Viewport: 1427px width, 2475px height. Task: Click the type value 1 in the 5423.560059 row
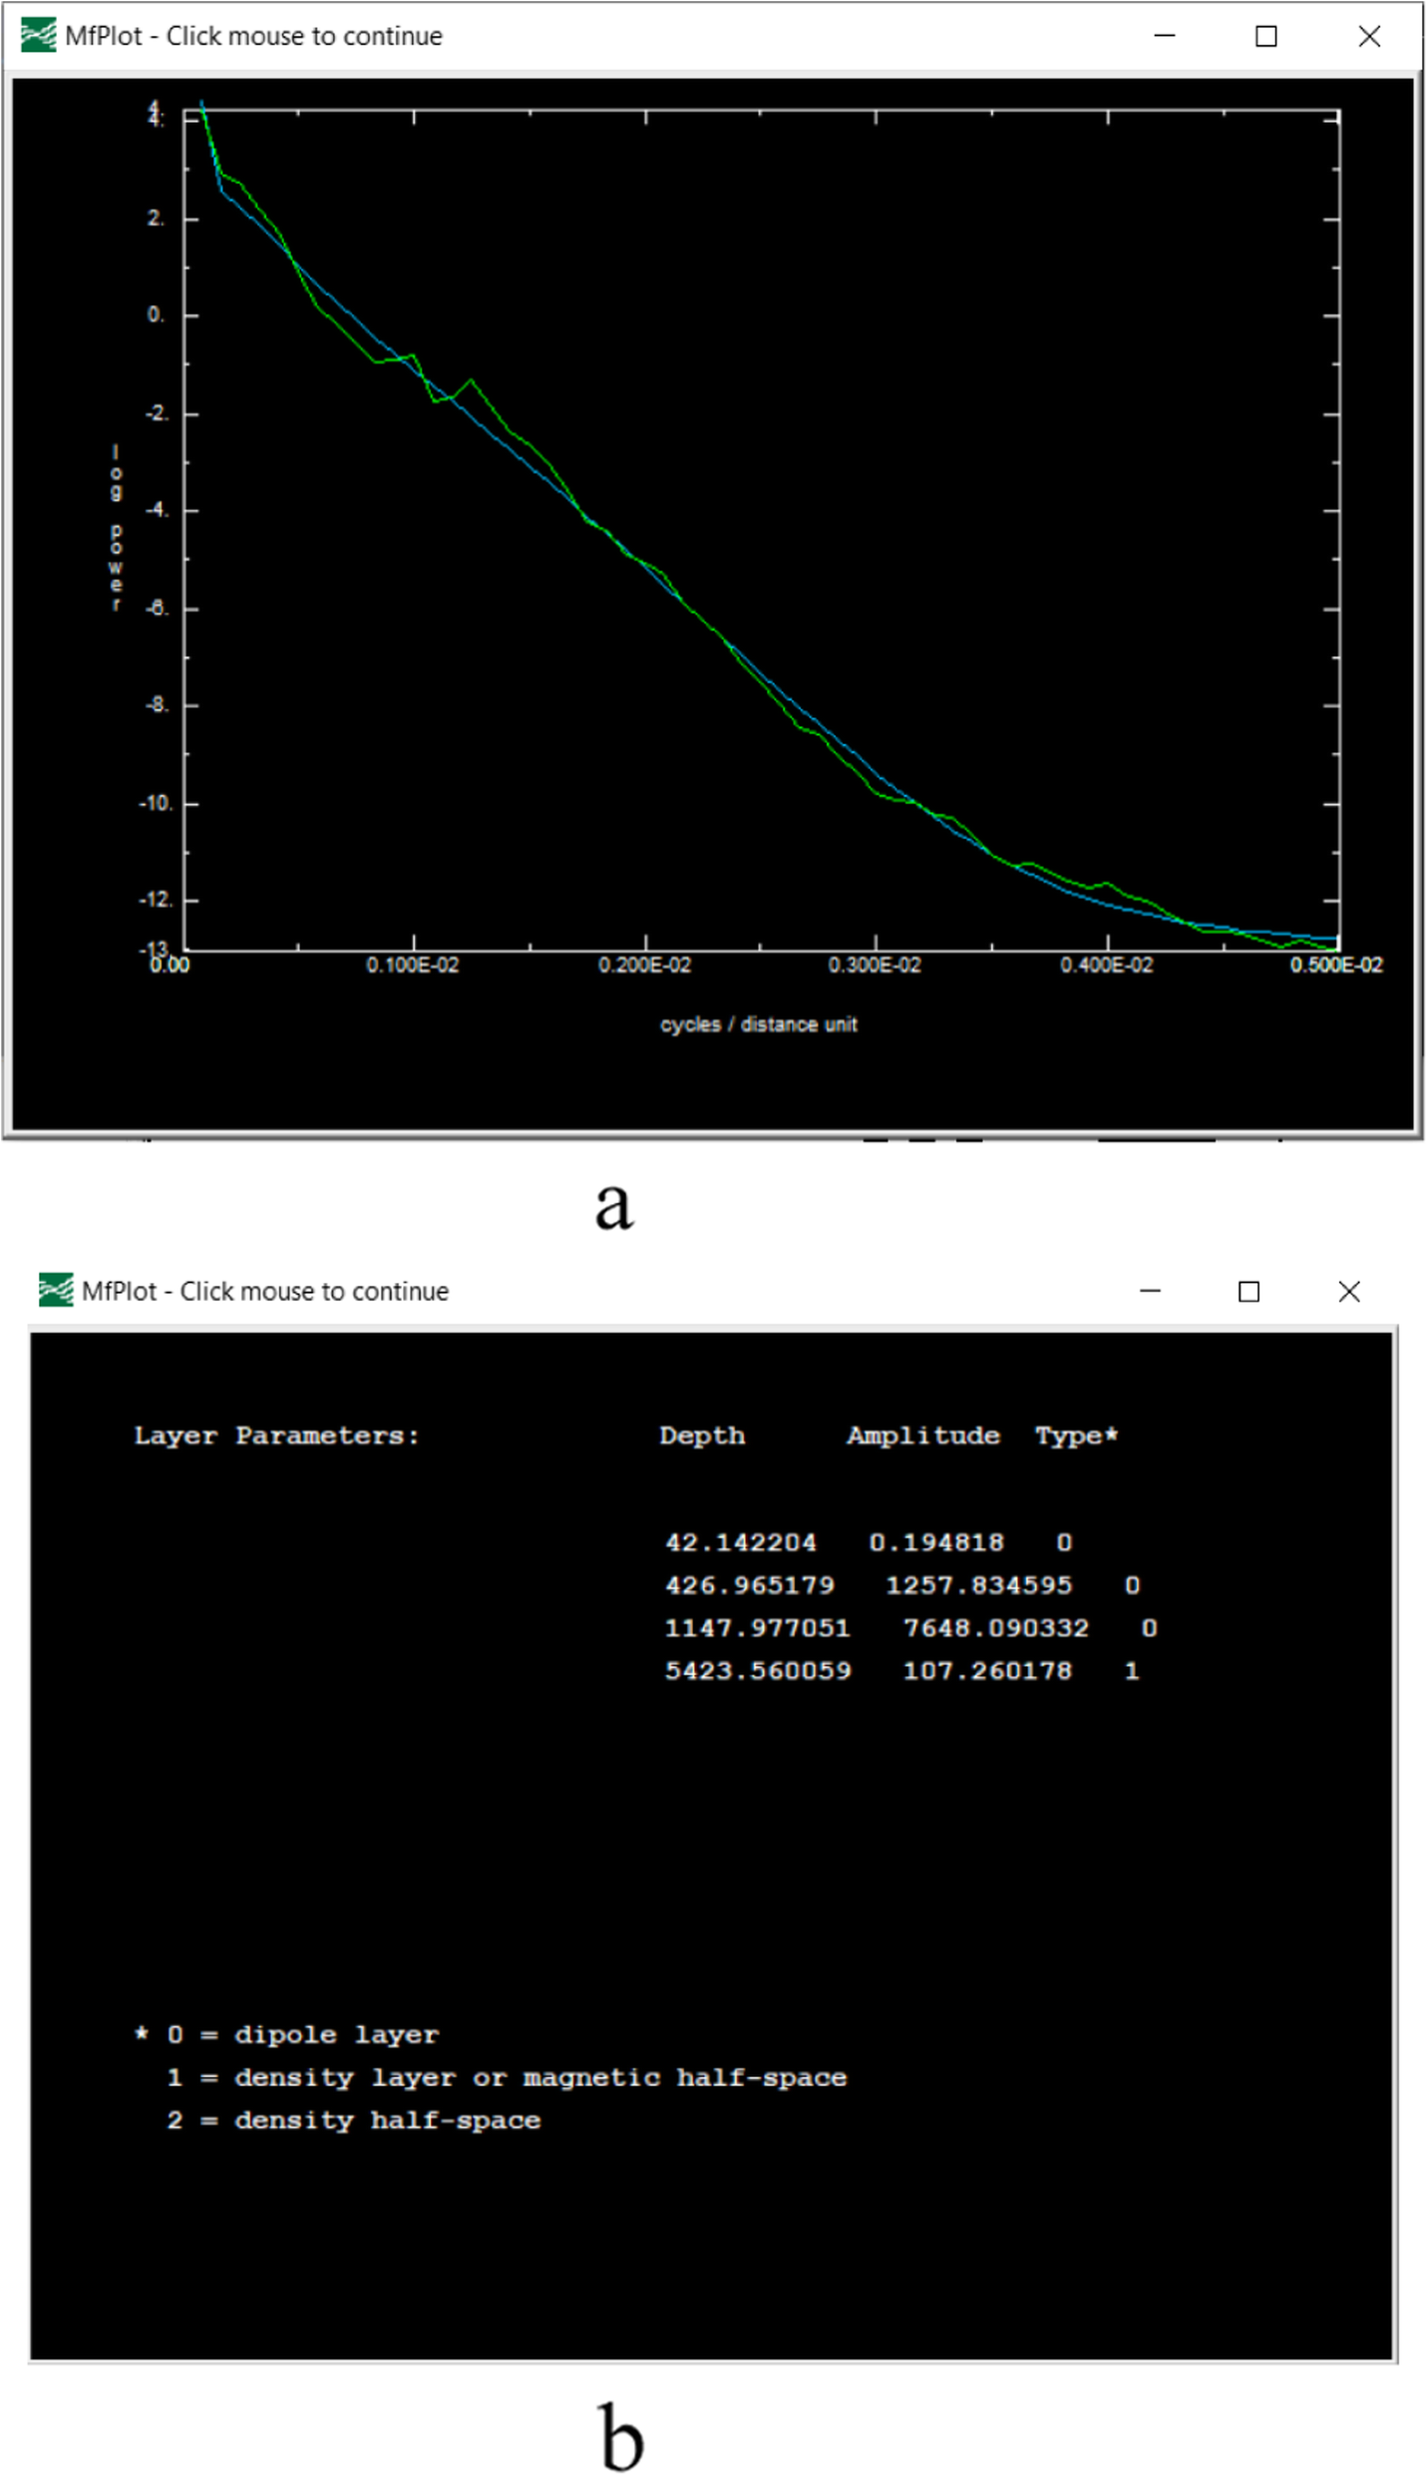coord(1131,1670)
